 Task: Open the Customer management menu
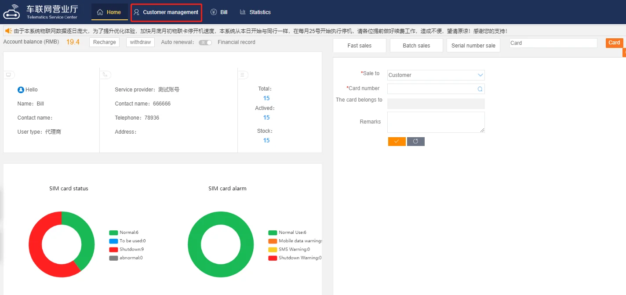click(166, 12)
